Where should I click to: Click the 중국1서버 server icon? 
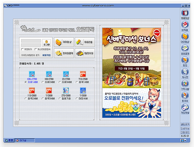tap(83, 74)
